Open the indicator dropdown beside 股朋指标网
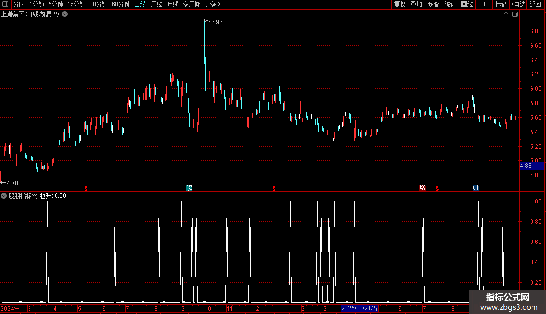 coord(4,196)
